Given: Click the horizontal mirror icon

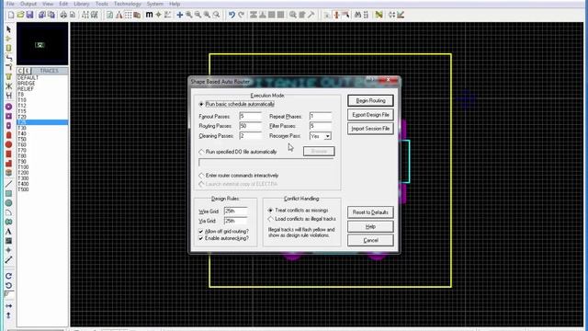Looking at the screenshot, I should click(8, 306).
